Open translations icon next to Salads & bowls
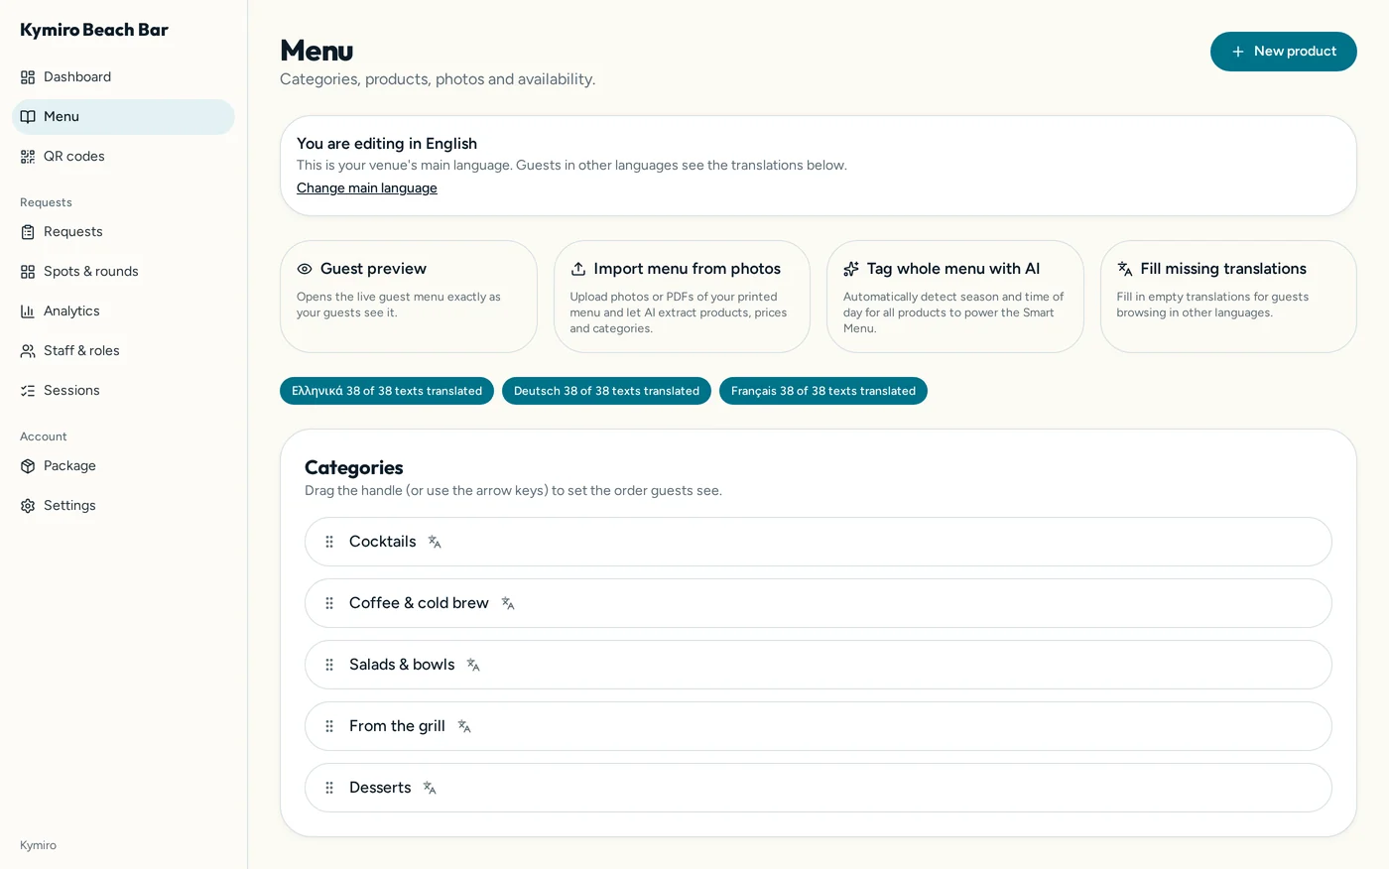Viewport: 1389px width, 869px height. point(473,665)
